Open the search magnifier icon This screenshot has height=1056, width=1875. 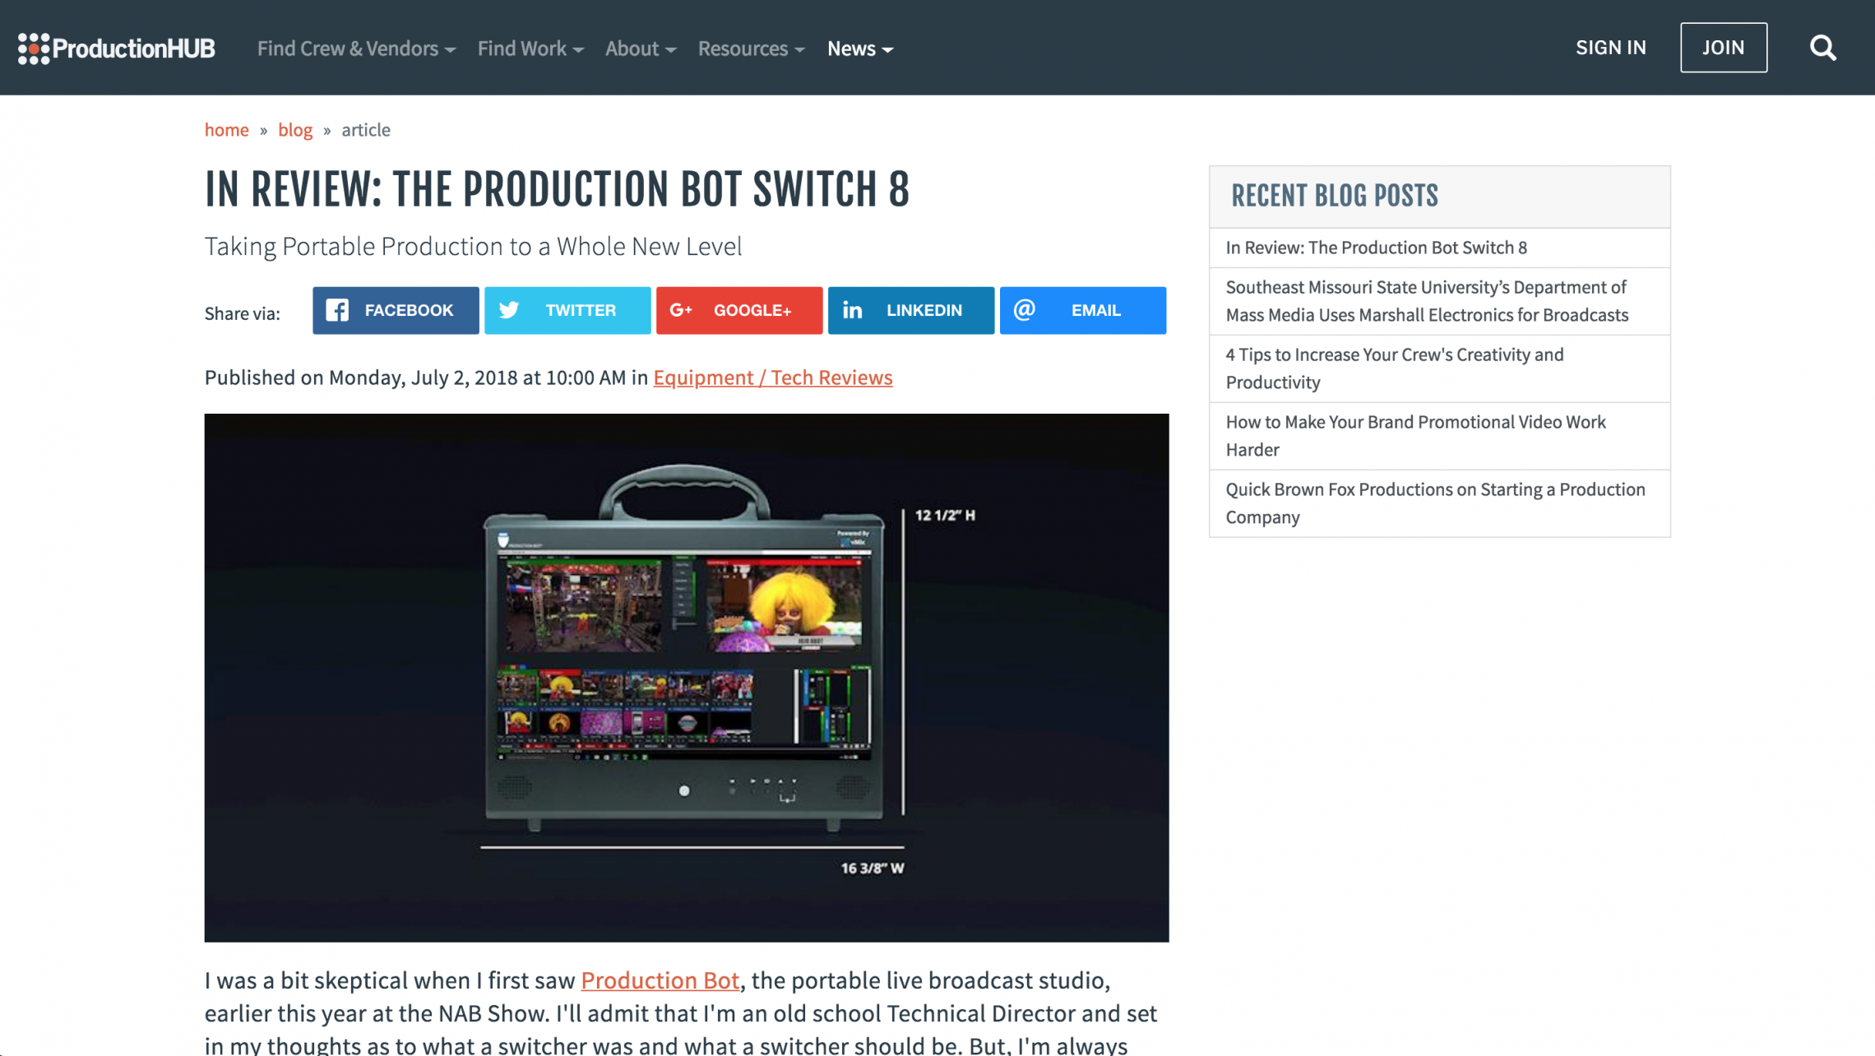click(1822, 49)
